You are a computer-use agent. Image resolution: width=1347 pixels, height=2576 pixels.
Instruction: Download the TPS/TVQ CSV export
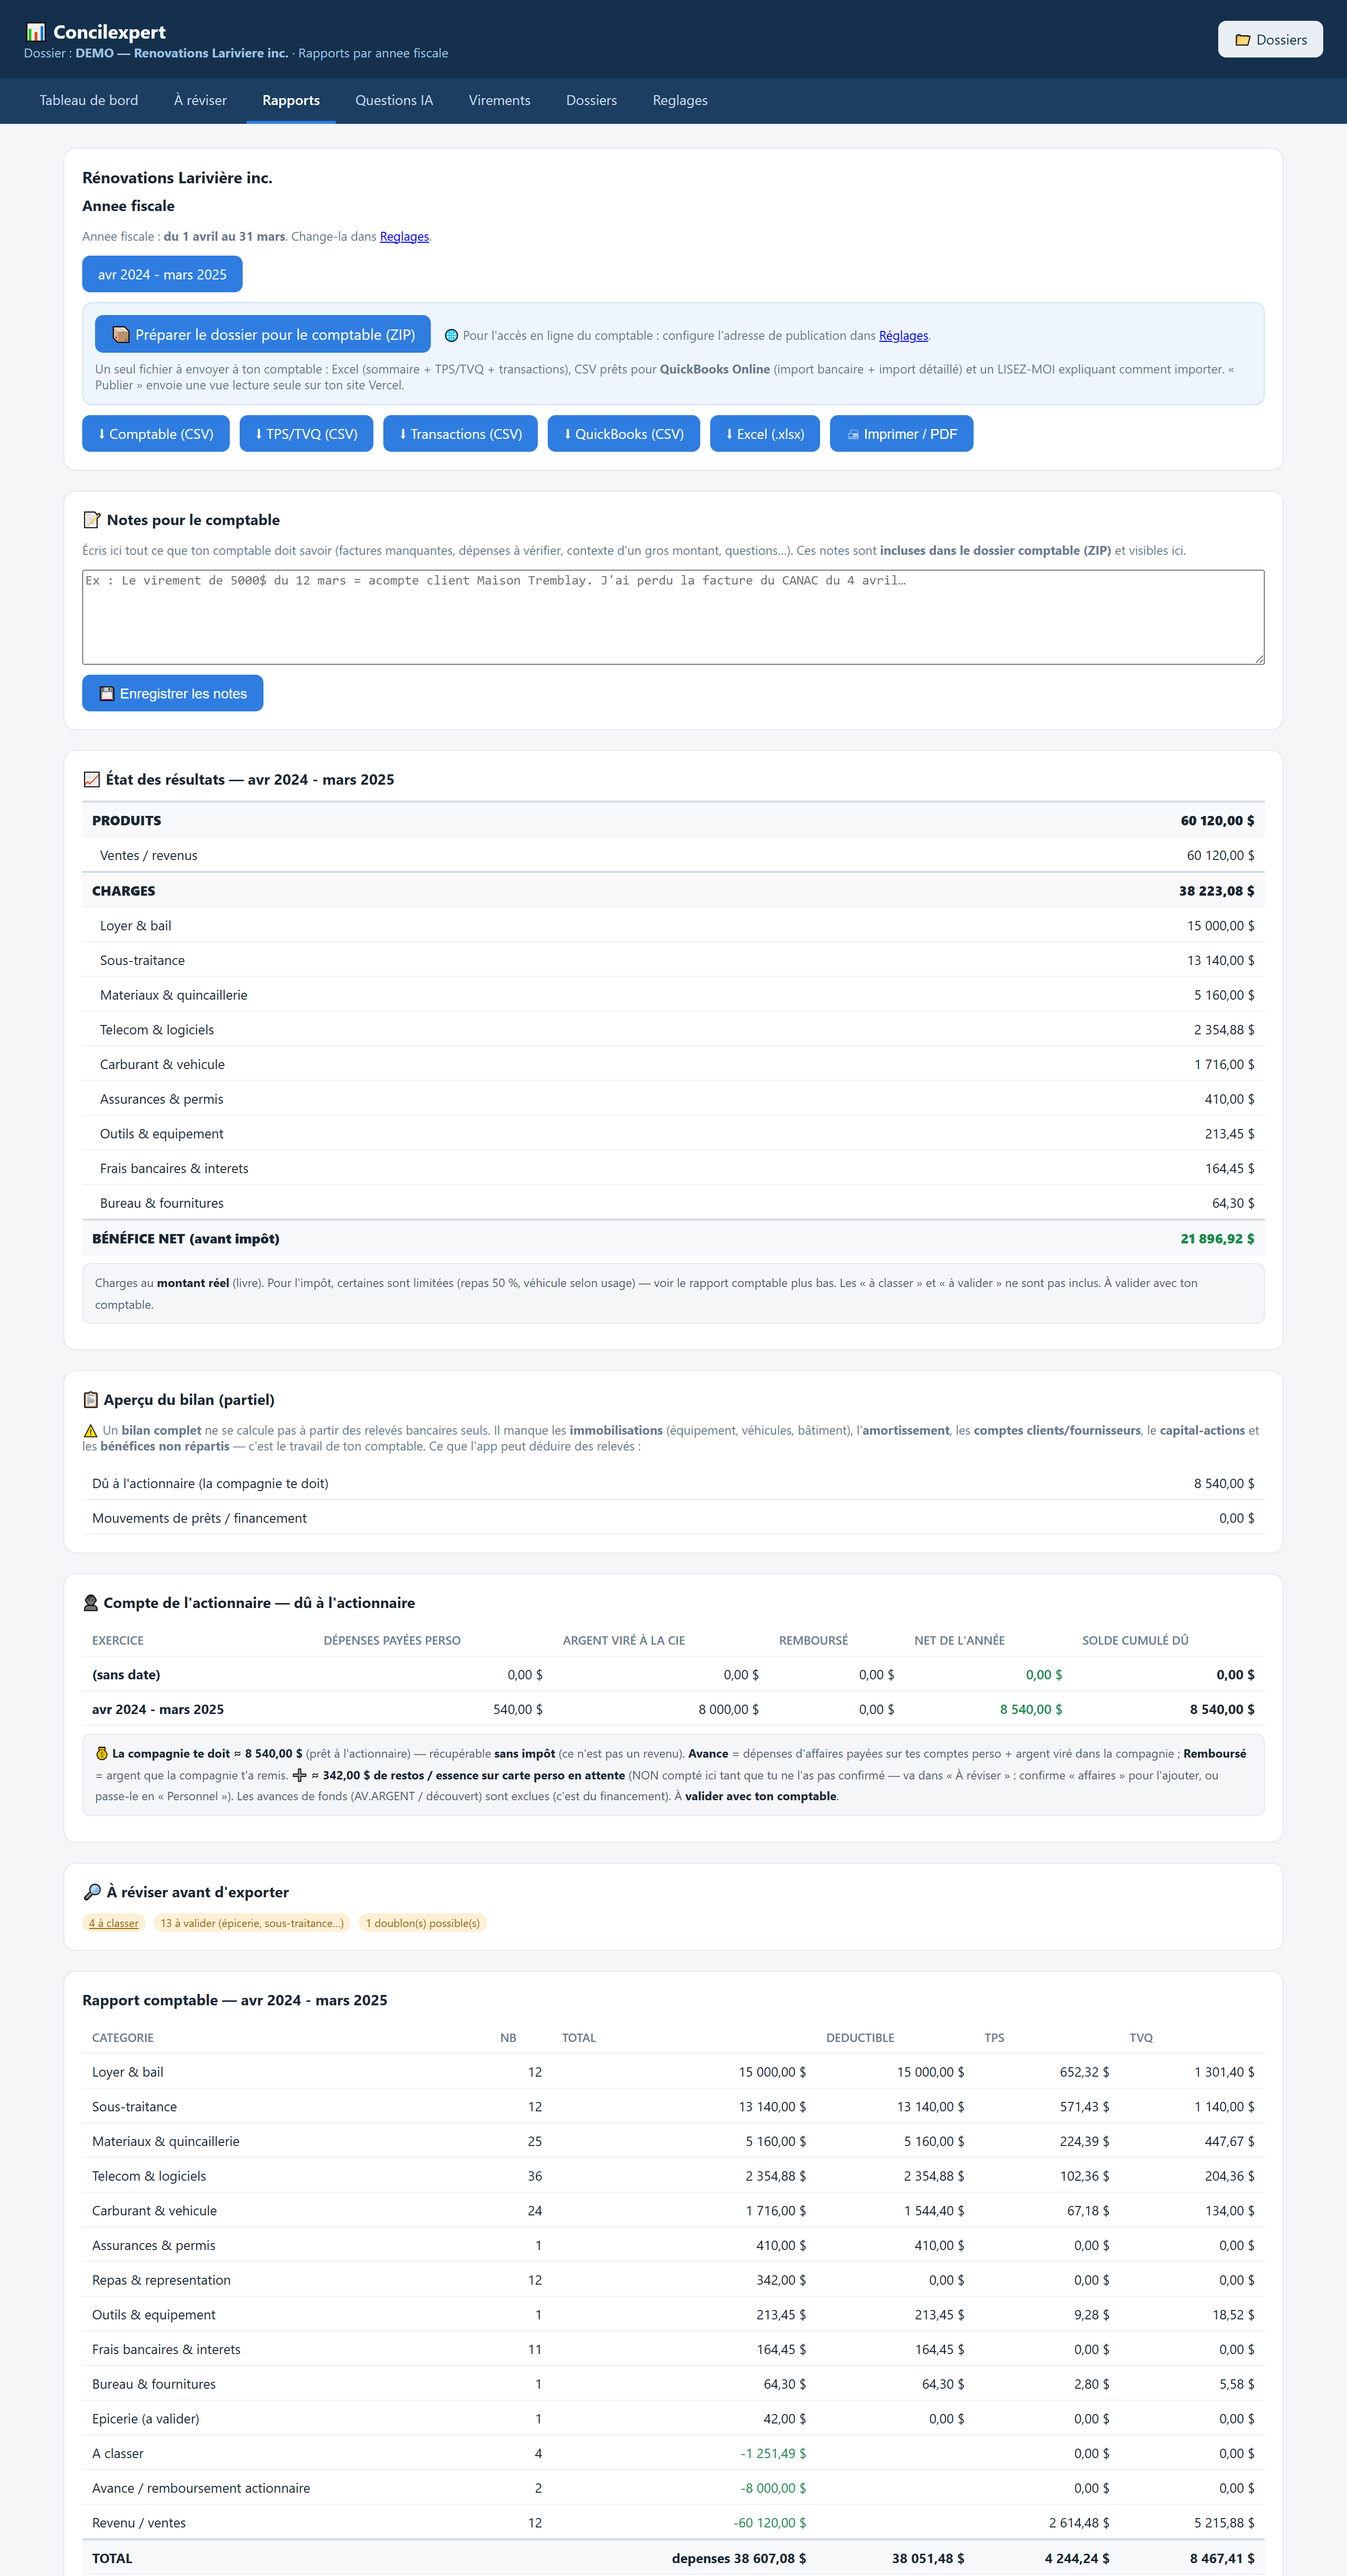[x=306, y=434]
